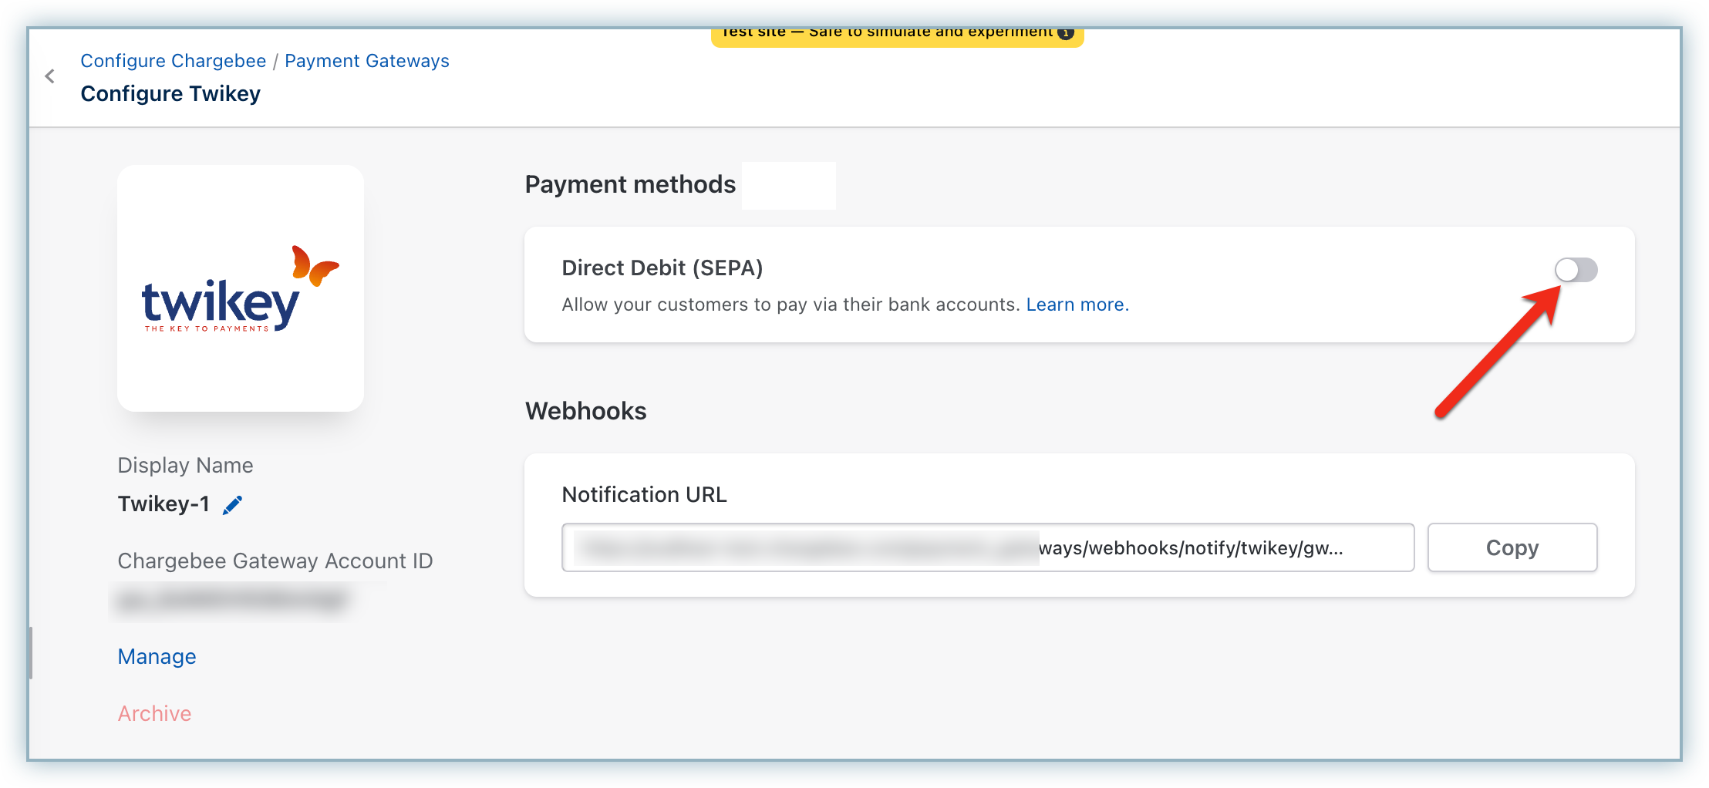Open the Learn more link

tap(1077, 305)
